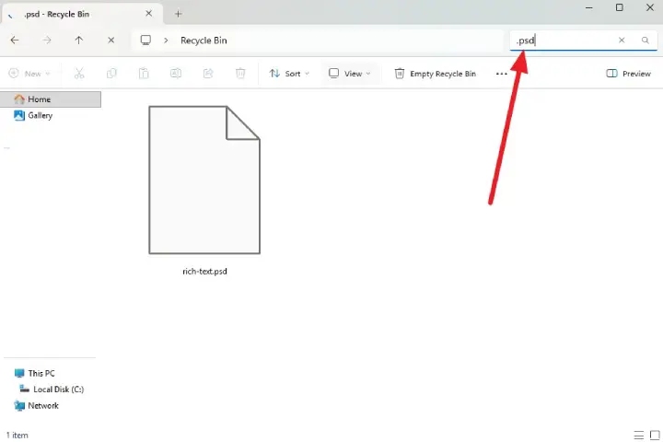Open Local Disk (C:) in the sidebar

[x=52, y=390]
